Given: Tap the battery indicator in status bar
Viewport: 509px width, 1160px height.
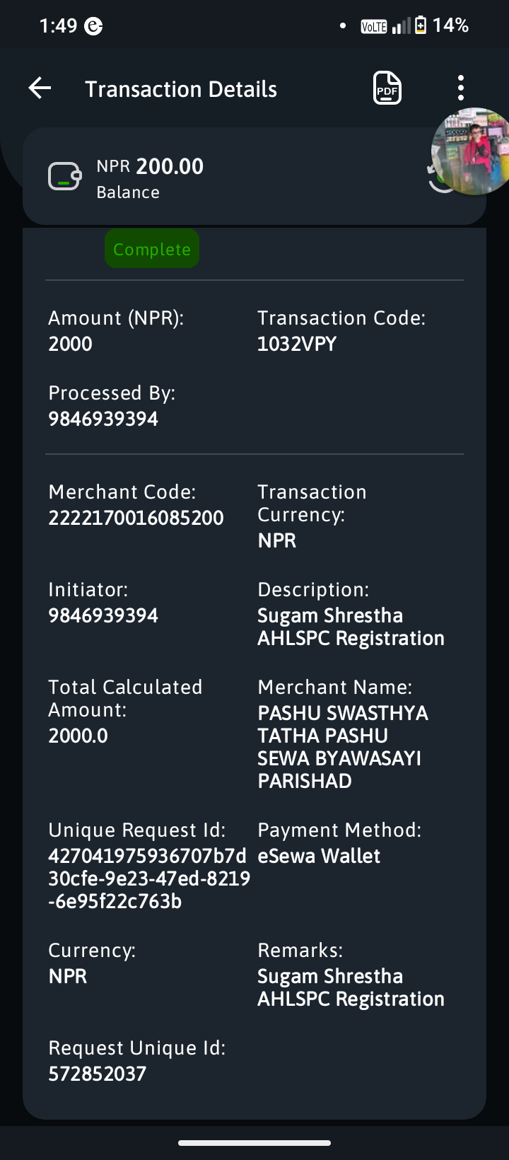Looking at the screenshot, I should pyautogui.click(x=421, y=25).
